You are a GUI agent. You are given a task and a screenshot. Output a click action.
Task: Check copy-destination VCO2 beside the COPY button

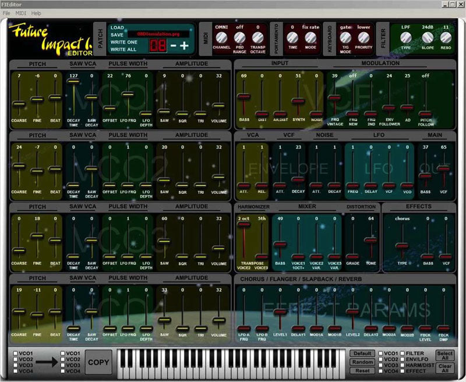(x=63, y=359)
